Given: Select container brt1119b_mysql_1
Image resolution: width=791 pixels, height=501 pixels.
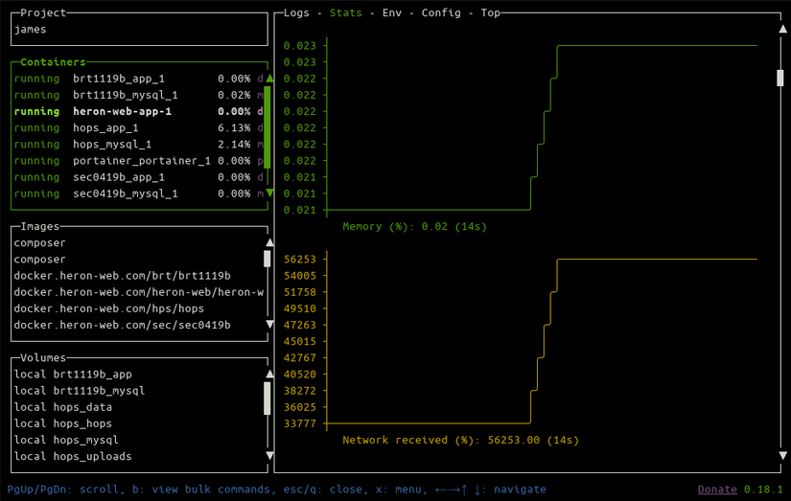Looking at the screenshot, I should pyautogui.click(x=139, y=95).
